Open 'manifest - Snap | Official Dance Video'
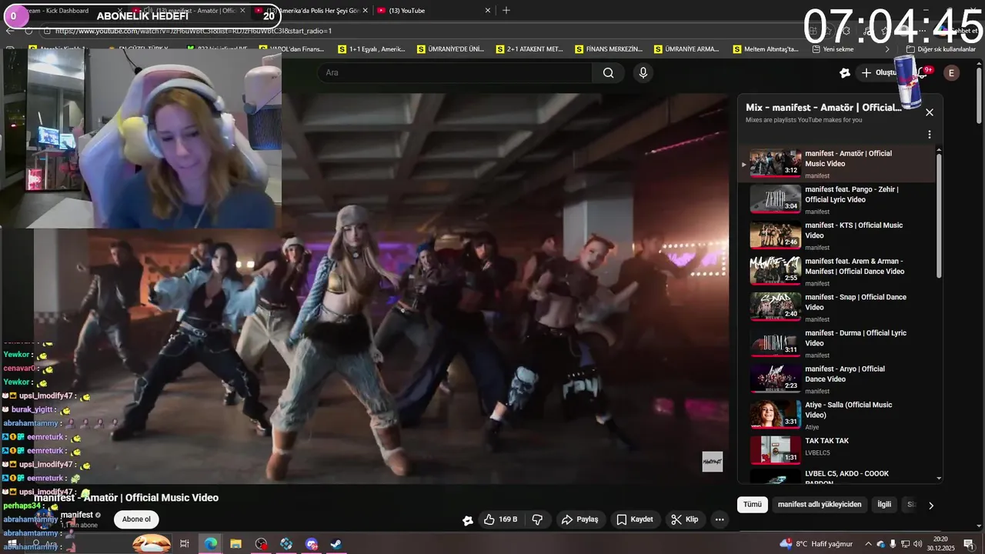This screenshot has height=554, width=985. (839, 307)
